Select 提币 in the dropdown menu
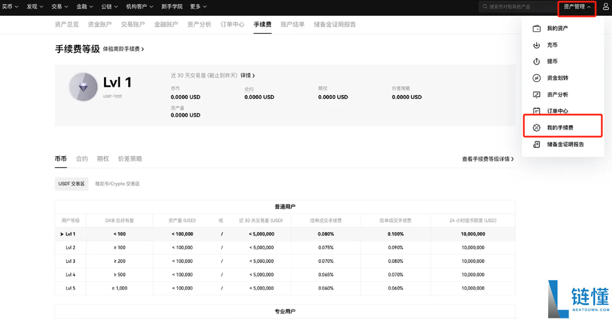 [x=552, y=62]
